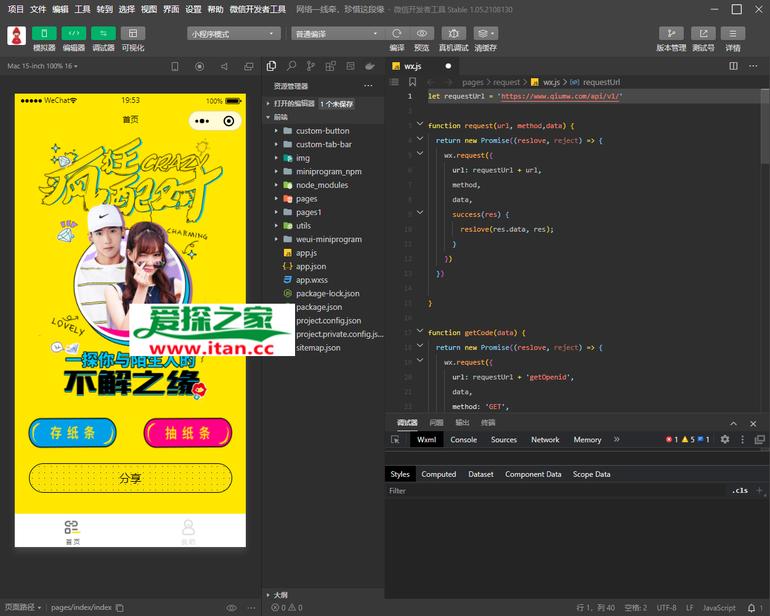Show more DevTools tabs chevron
Screen dimensions: 770x616
(617, 439)
